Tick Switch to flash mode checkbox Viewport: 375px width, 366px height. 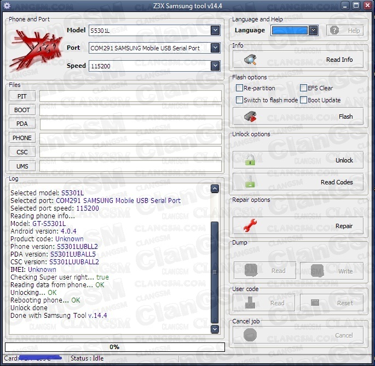click(x=239, y=100)
